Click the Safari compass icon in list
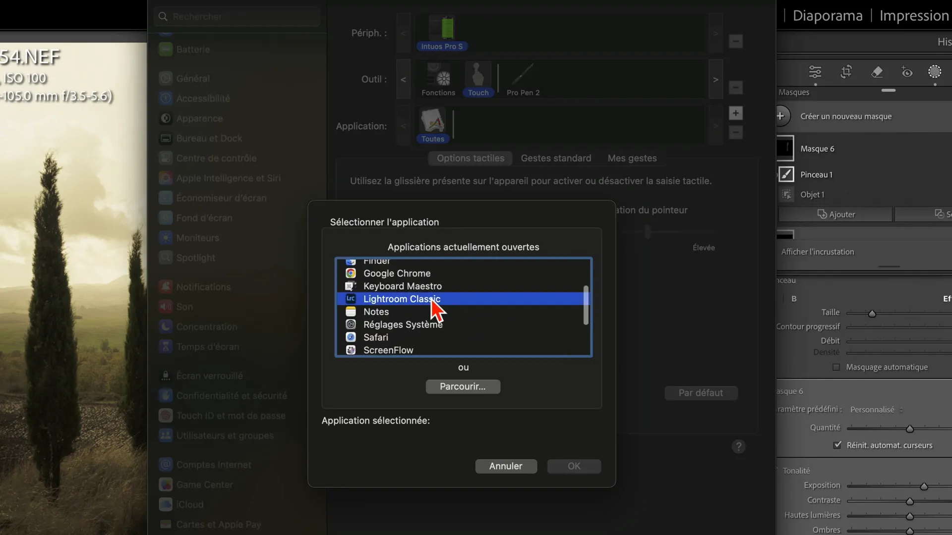 point(351,337)
